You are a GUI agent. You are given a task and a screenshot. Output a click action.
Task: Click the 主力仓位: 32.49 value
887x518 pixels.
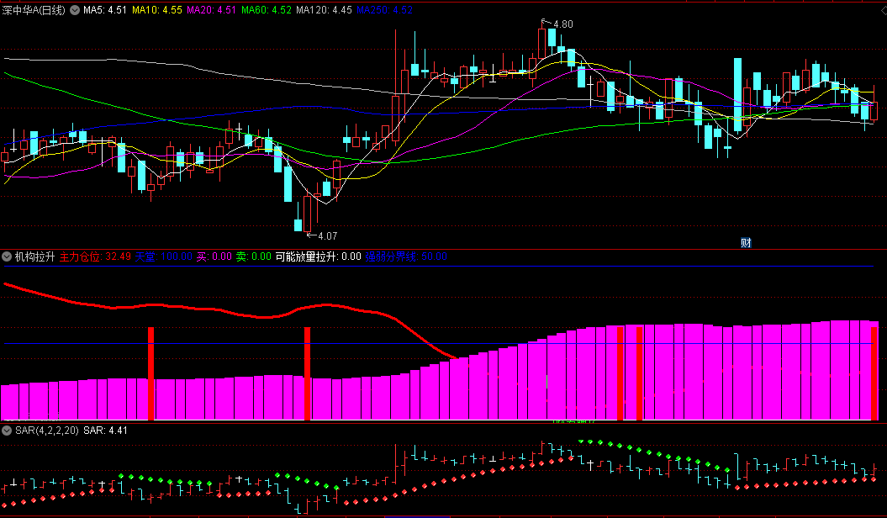[95, 256]
